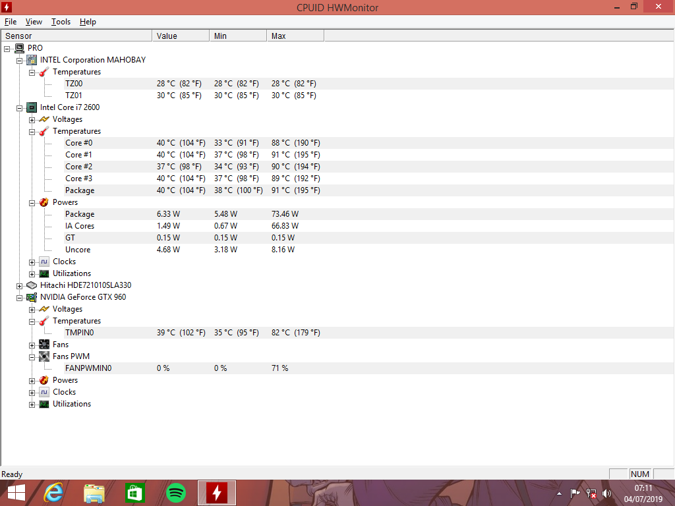Collapse the NVIDIA Temperatures group
675x506 pixels.
pos(32,322)
